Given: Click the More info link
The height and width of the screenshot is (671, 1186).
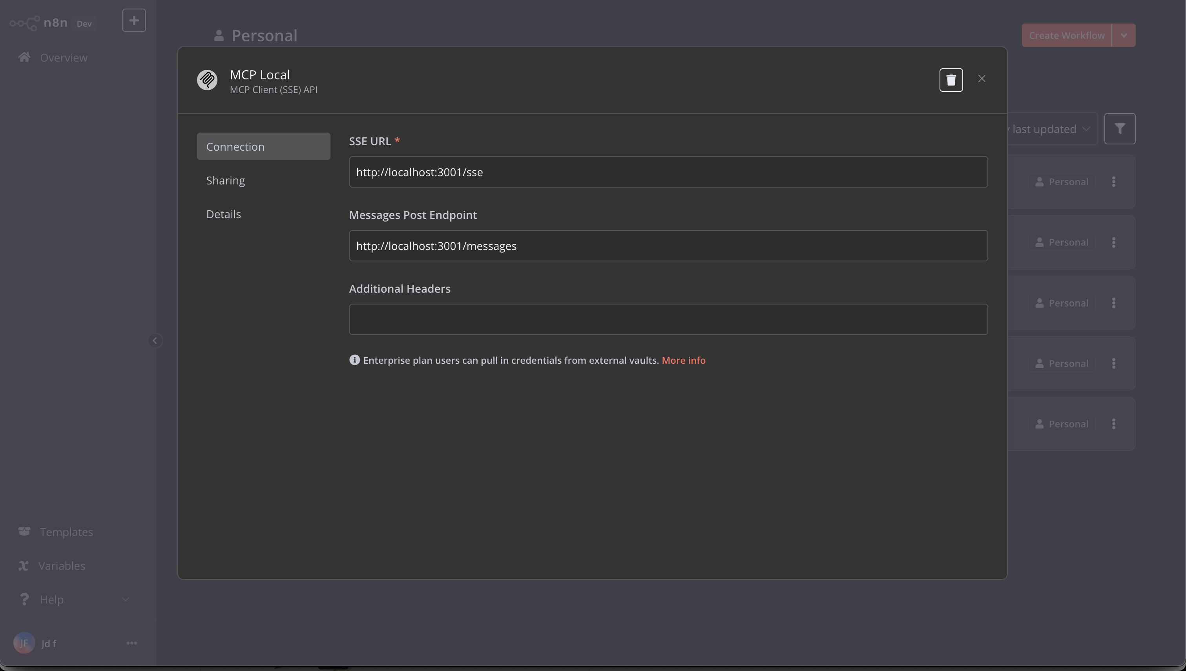Looking at the screenshot, I should 683,360.
